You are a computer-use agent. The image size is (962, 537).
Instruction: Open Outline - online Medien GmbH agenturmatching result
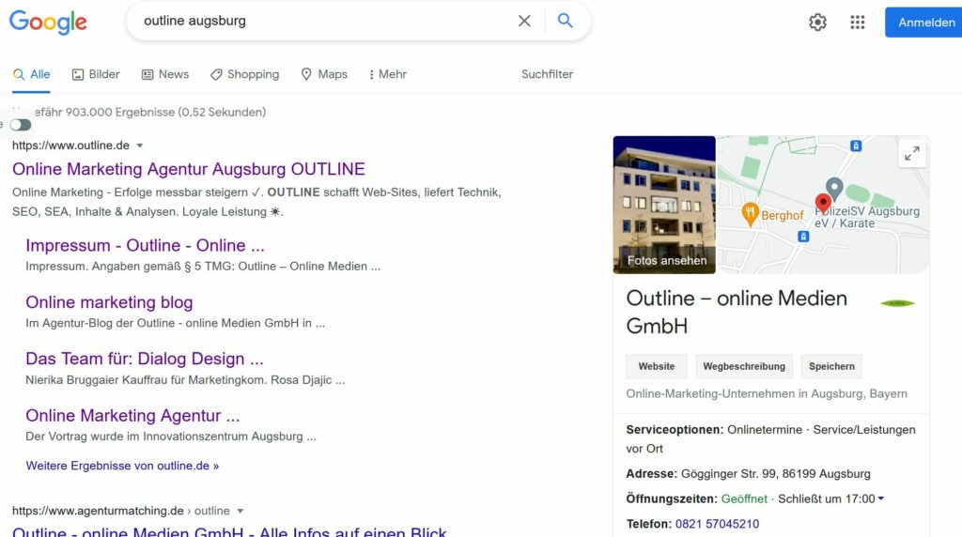click(229, 530)
